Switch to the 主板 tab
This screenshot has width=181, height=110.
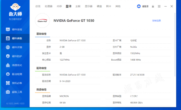coord(78,6)
